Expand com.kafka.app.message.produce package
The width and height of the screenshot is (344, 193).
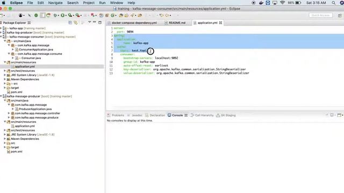9,117
